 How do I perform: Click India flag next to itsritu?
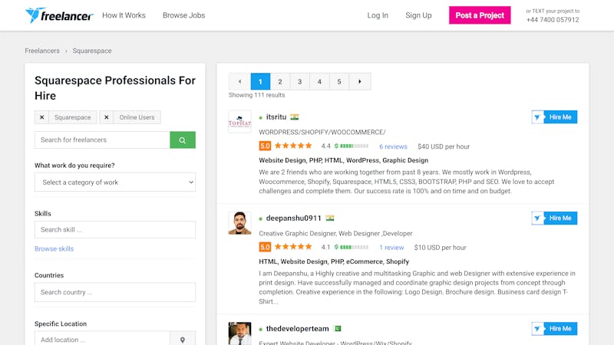(x=295, y=117)
